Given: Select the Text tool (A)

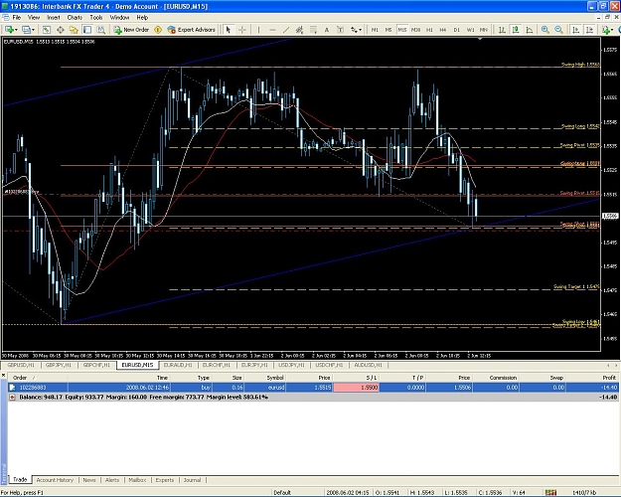Looking at the screenshot, I should [327, 30].
